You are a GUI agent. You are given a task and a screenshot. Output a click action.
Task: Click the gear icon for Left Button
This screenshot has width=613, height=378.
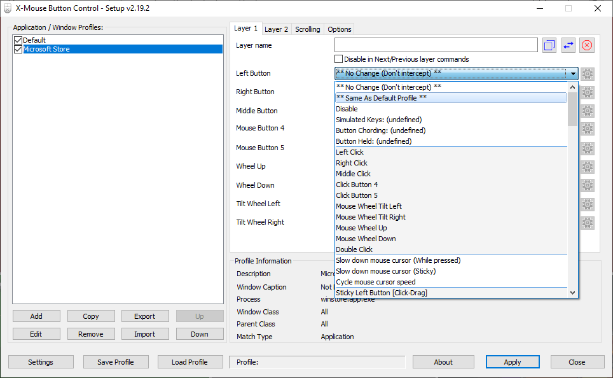point(588,74)
